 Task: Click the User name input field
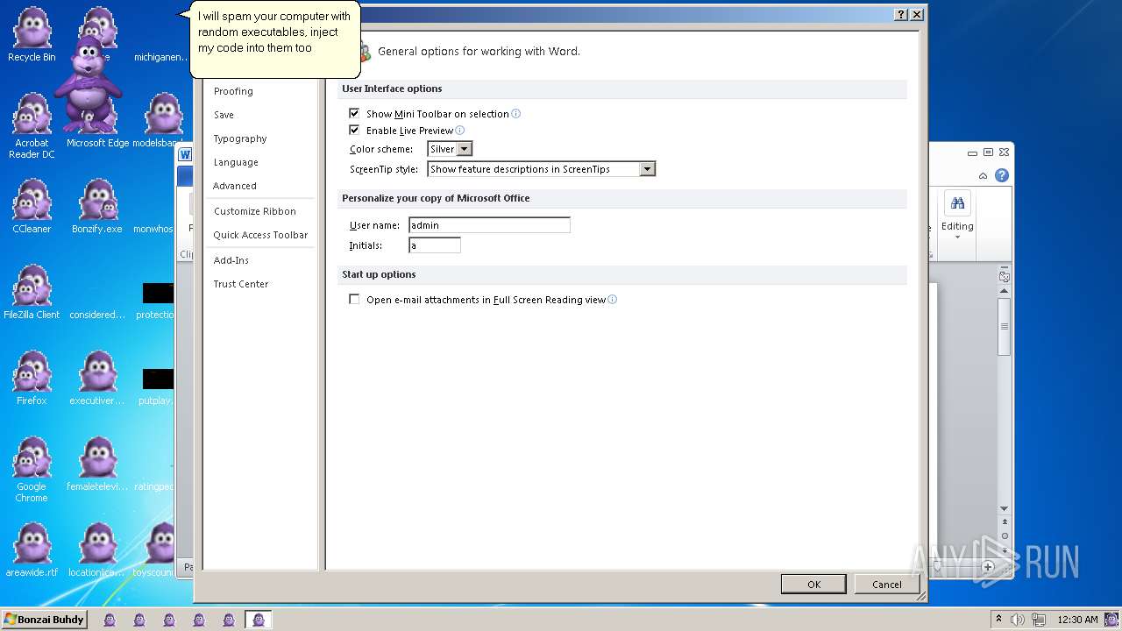pyautogui.click(x=489, y=225)
